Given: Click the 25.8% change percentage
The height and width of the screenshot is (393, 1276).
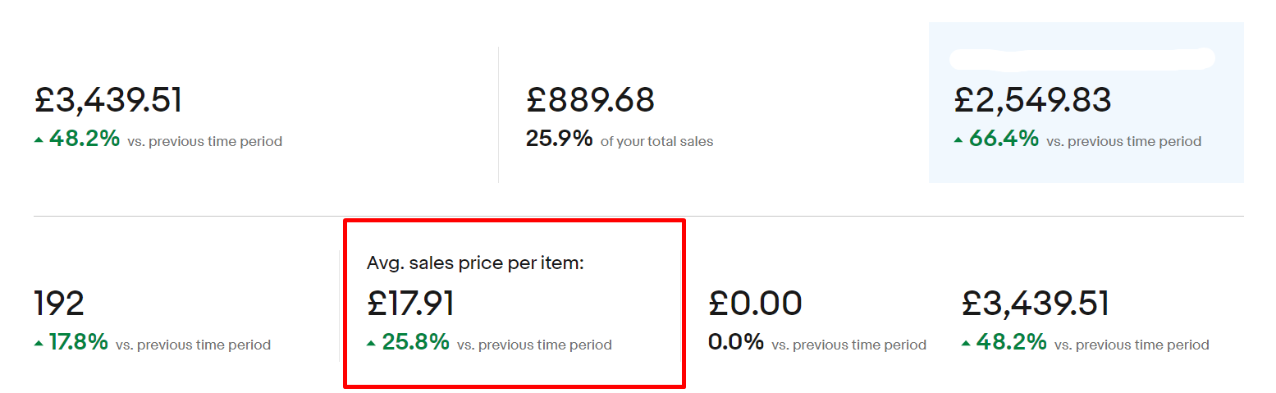Looking at the screenshot, I should pos(415,343).
